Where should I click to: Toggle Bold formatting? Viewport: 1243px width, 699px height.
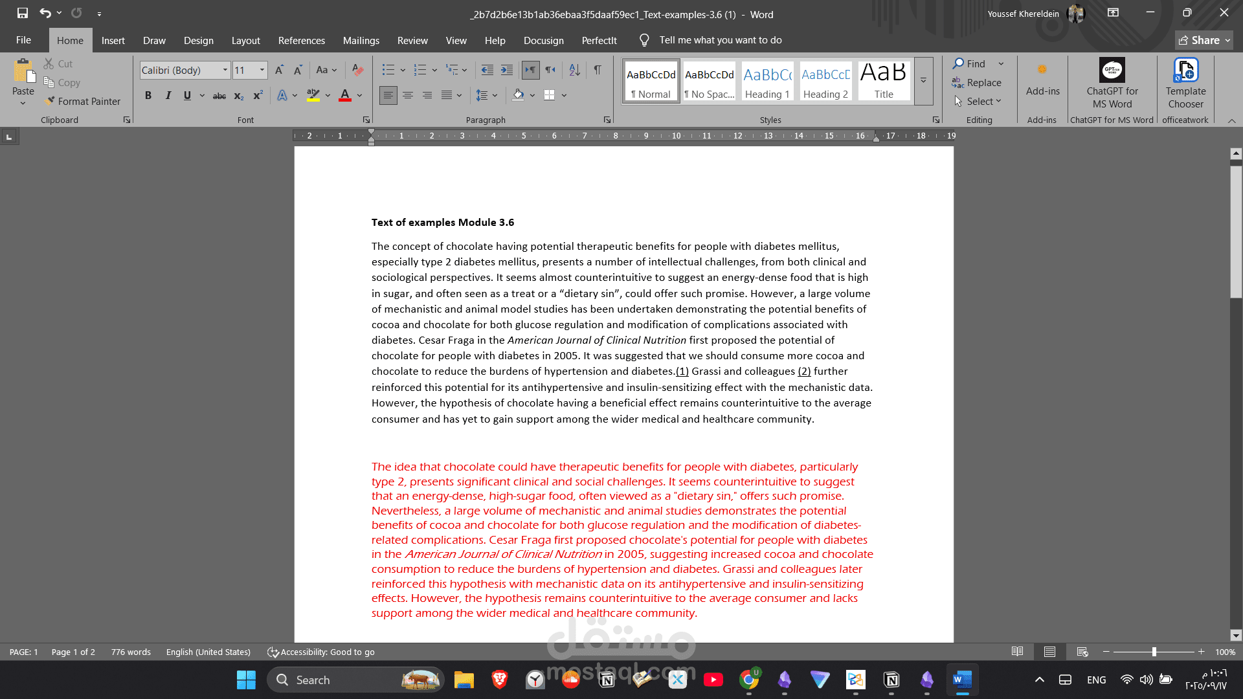tap(148, 95)
